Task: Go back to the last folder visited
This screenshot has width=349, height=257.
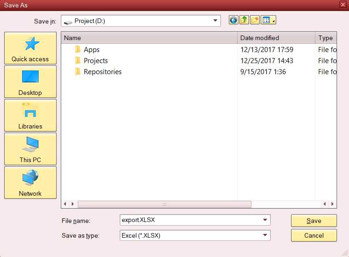Action: tap(233, 20)
